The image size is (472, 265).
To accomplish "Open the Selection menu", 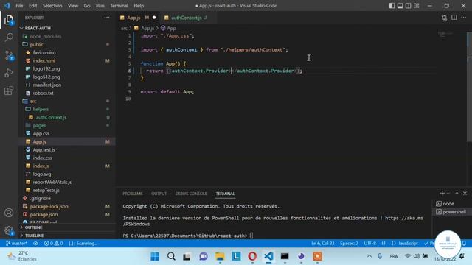I will click(52, 6).
